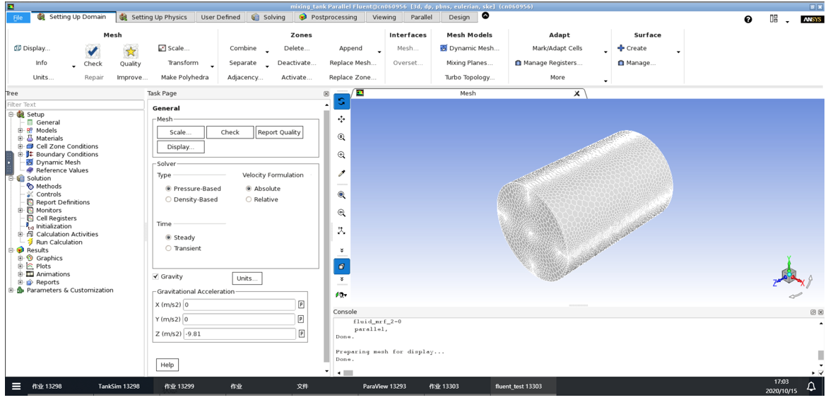Click the Report Quality button
This screenshot has width=828, height=400.
point(279,132)
